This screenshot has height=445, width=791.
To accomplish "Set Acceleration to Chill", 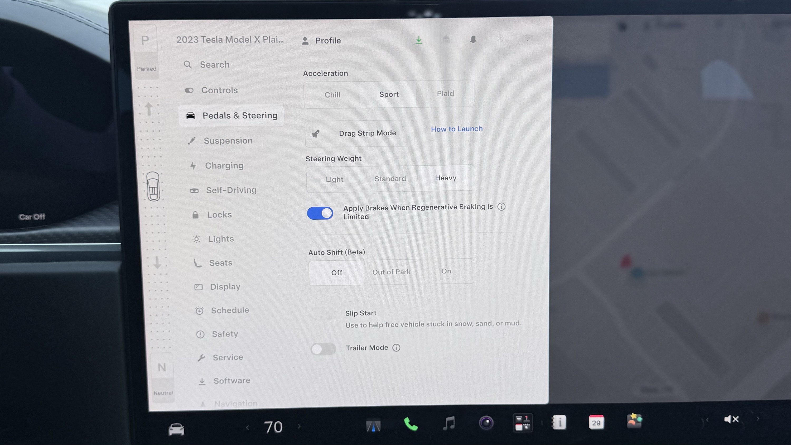I will tap(332, 95).
